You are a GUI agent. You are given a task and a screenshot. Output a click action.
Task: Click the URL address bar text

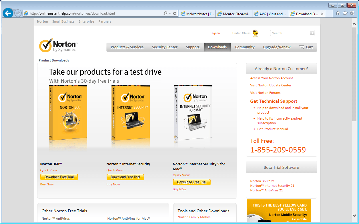coord(72,13)
